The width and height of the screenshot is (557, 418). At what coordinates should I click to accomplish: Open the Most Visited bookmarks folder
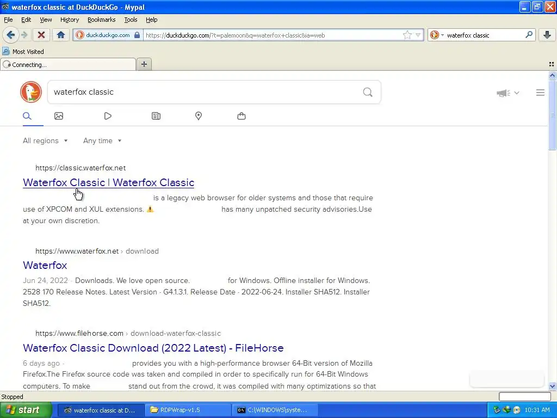coord(23,52)
